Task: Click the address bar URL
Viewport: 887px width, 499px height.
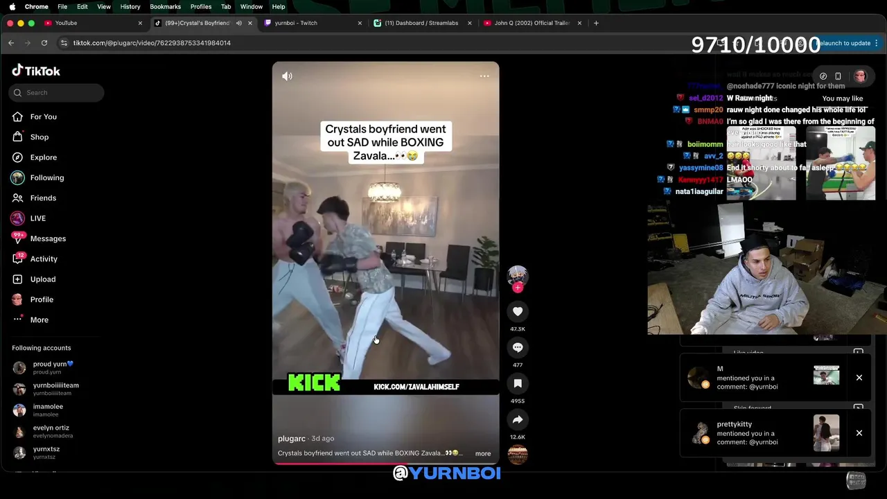Action: (152, 43)
